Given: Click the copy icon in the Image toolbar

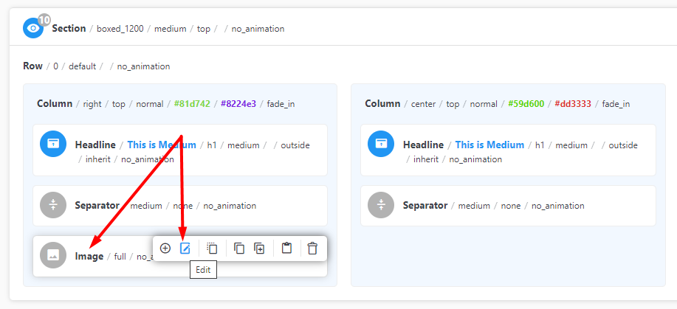Looking at the screenshot, I should click(239, 248).
